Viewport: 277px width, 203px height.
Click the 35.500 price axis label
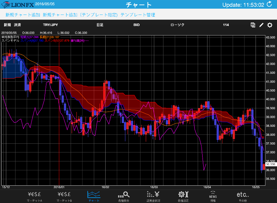click(x=270, y=179)
